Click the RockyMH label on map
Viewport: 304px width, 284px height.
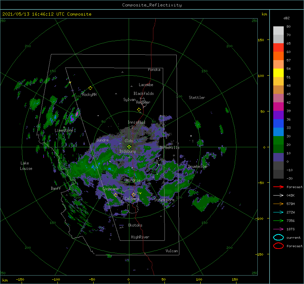coord(89,95)
